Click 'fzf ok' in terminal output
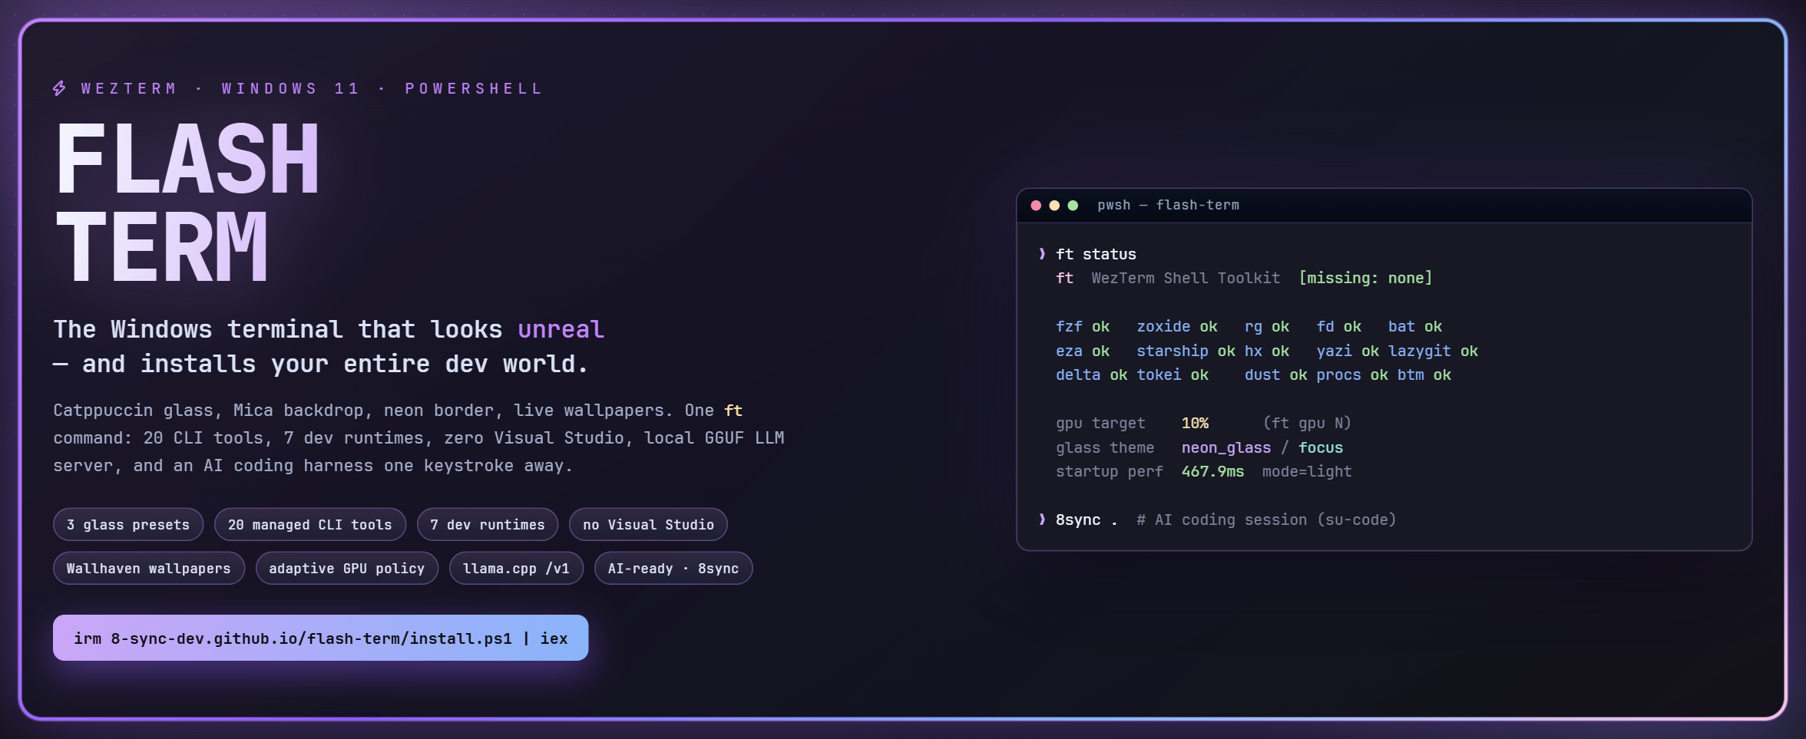 (x=1083, y=326)
